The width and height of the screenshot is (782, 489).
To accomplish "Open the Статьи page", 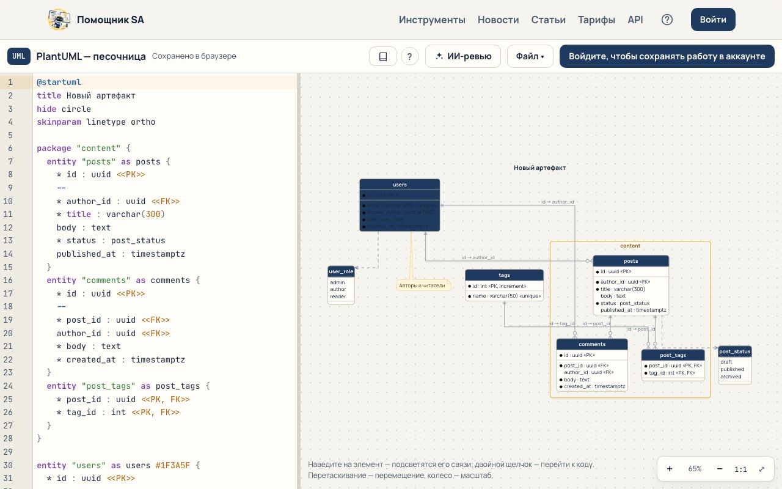I will pos(549,20).
